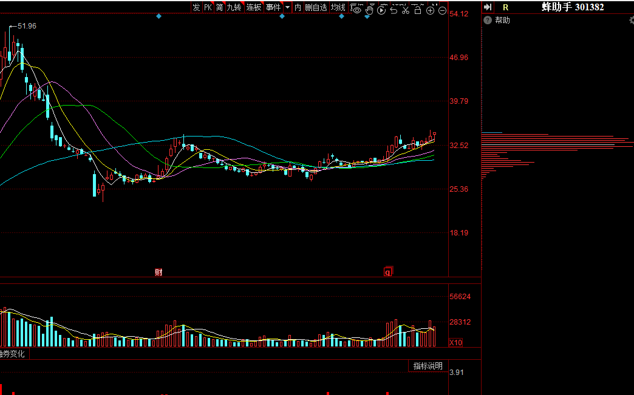The height and width of the screenshot is (395, 634).
Task: Toggle the 九转 indicator button
Action: point(234,7)
